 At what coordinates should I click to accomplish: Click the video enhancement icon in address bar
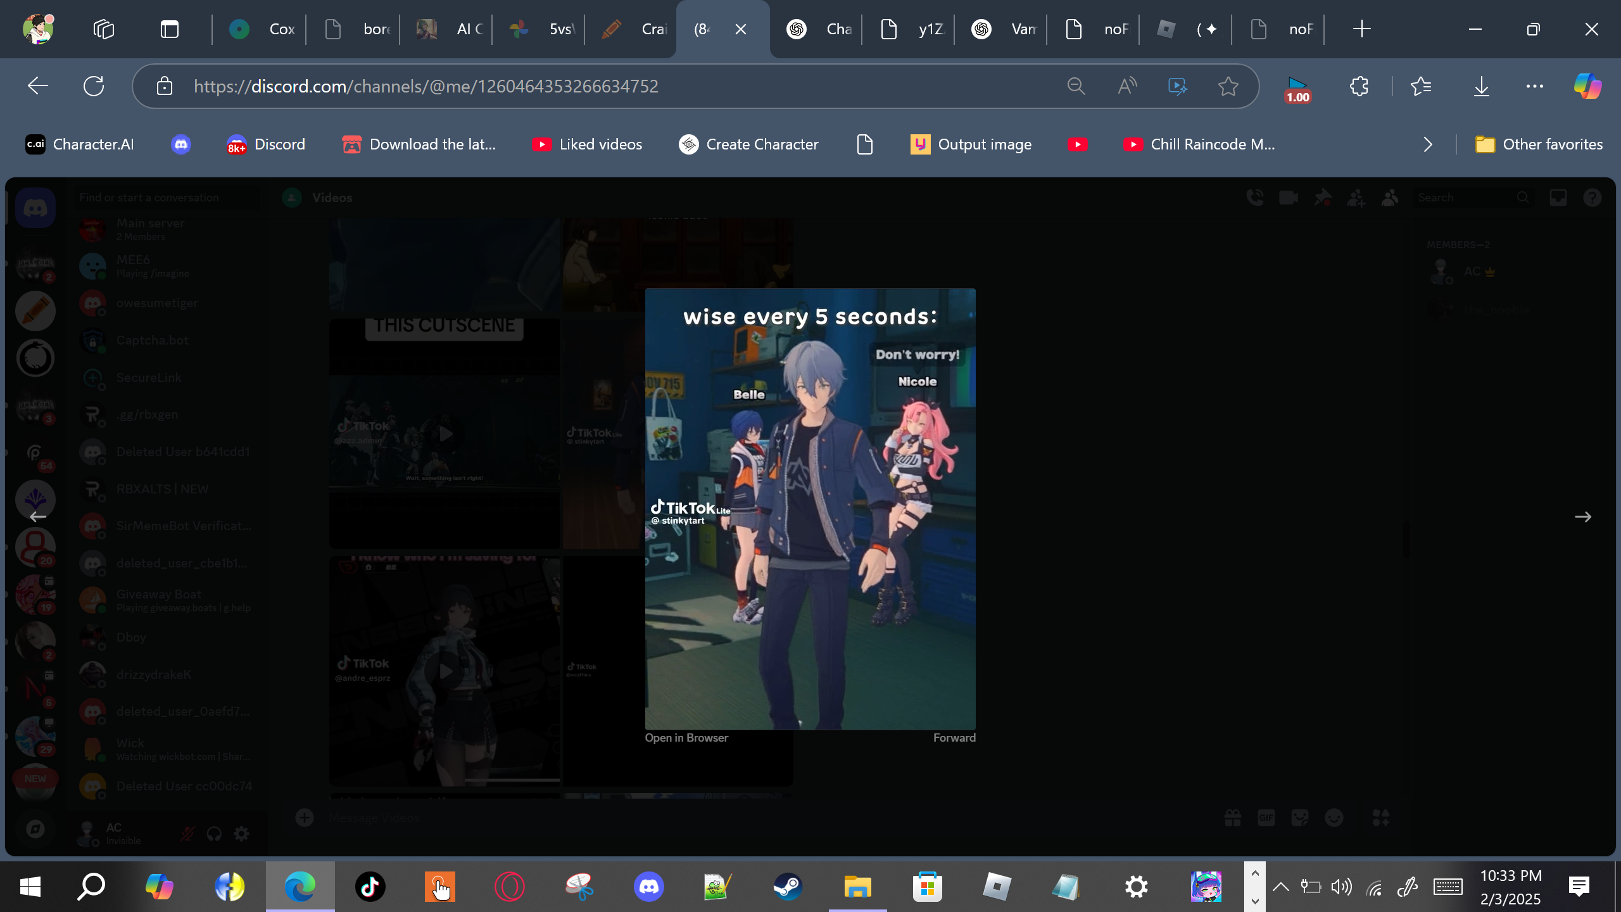tap(1178, 86)
